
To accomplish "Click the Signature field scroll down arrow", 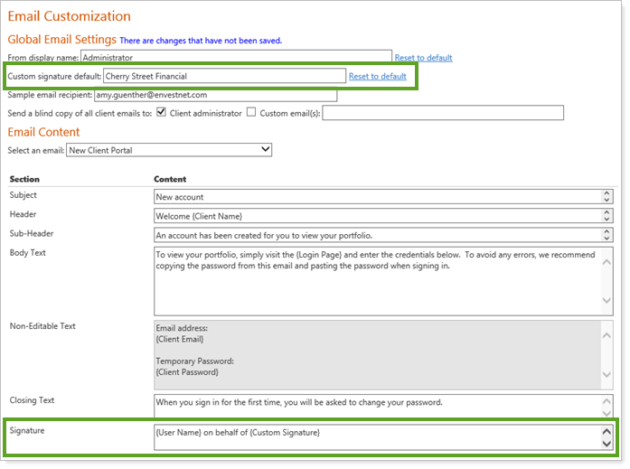I will [x=606, y=444].
